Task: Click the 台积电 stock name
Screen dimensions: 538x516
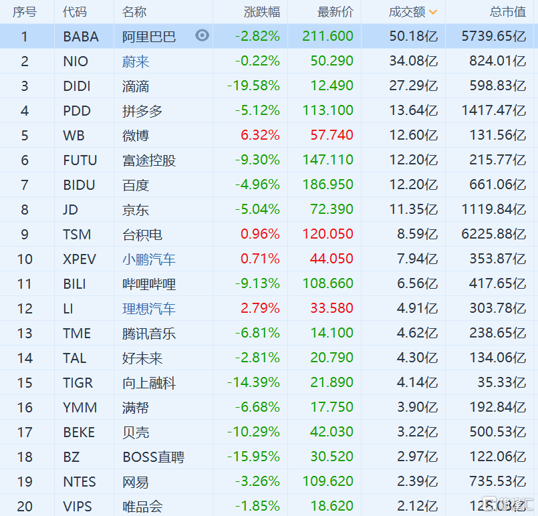Action: (142, 235)
